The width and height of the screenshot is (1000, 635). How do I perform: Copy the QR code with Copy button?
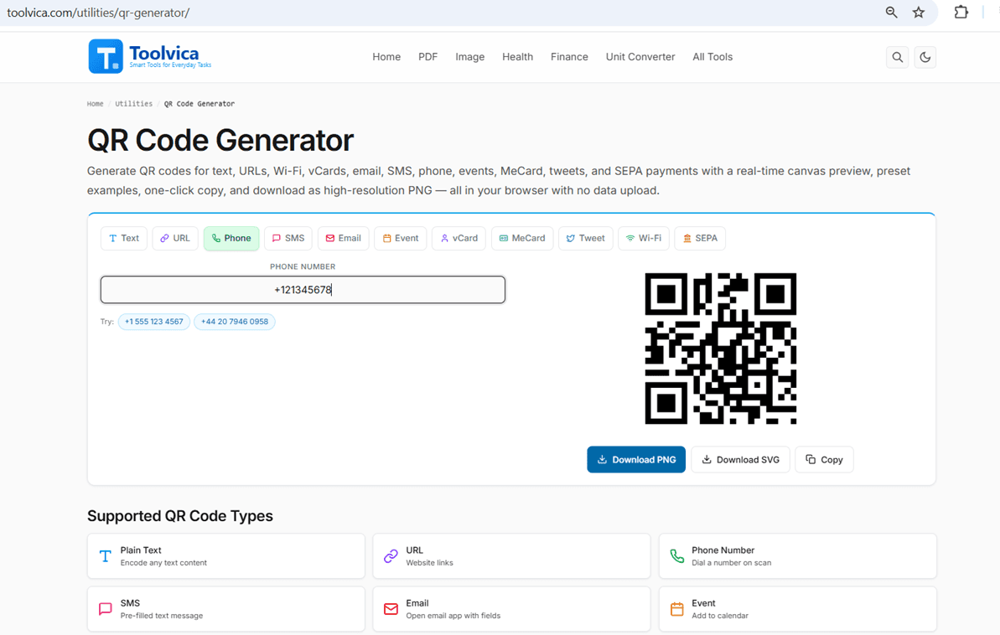[x=824, y=460]
